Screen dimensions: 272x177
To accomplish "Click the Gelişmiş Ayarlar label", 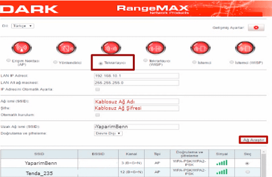I will point(228,28).
